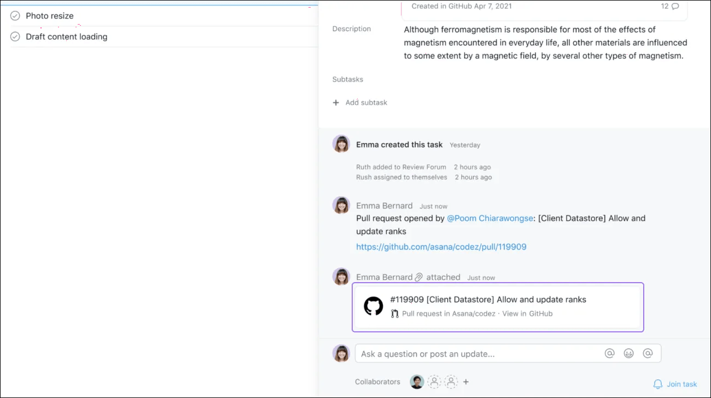Add a collaborator with the plus icon
The height and width of the screenshot is (398, 711).
(465, 381)
